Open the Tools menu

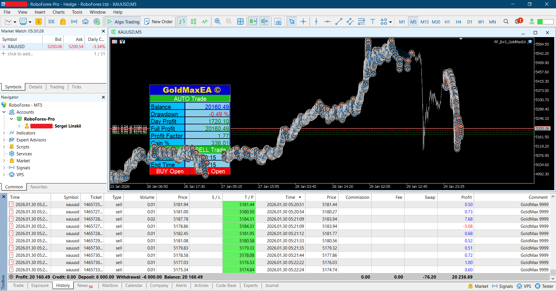[x=77, y=12]
